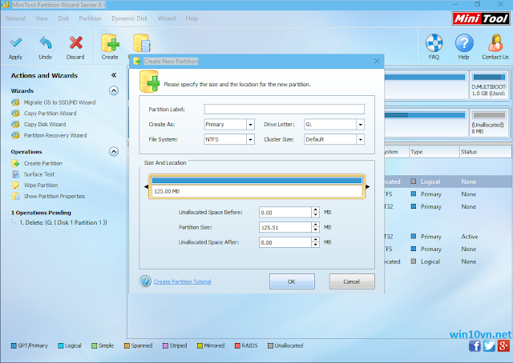The image size is (513, 363).
Task: Open the FAQ lifebuoy icon
Action: click(434, 42)
